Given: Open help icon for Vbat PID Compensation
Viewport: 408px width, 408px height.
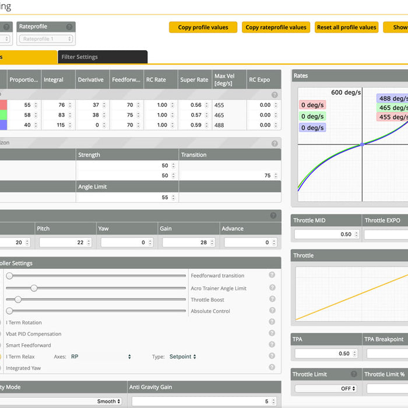Looking at the screenshot, I should tap(272, 333).
